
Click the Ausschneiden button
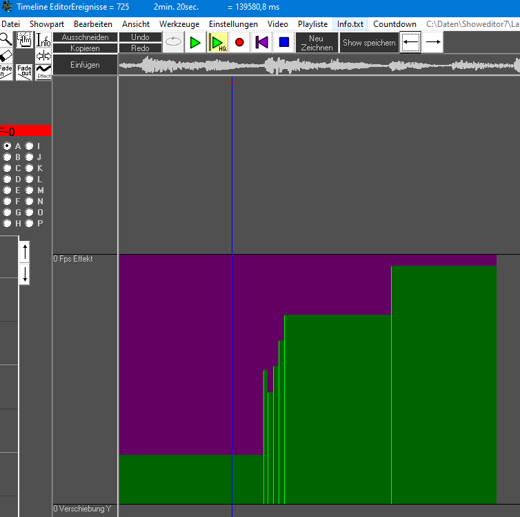85,37
